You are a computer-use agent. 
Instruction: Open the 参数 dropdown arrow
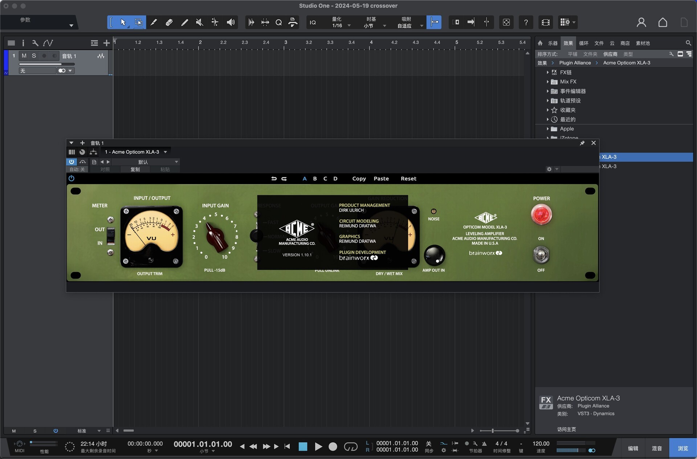(x=71, y=25)
